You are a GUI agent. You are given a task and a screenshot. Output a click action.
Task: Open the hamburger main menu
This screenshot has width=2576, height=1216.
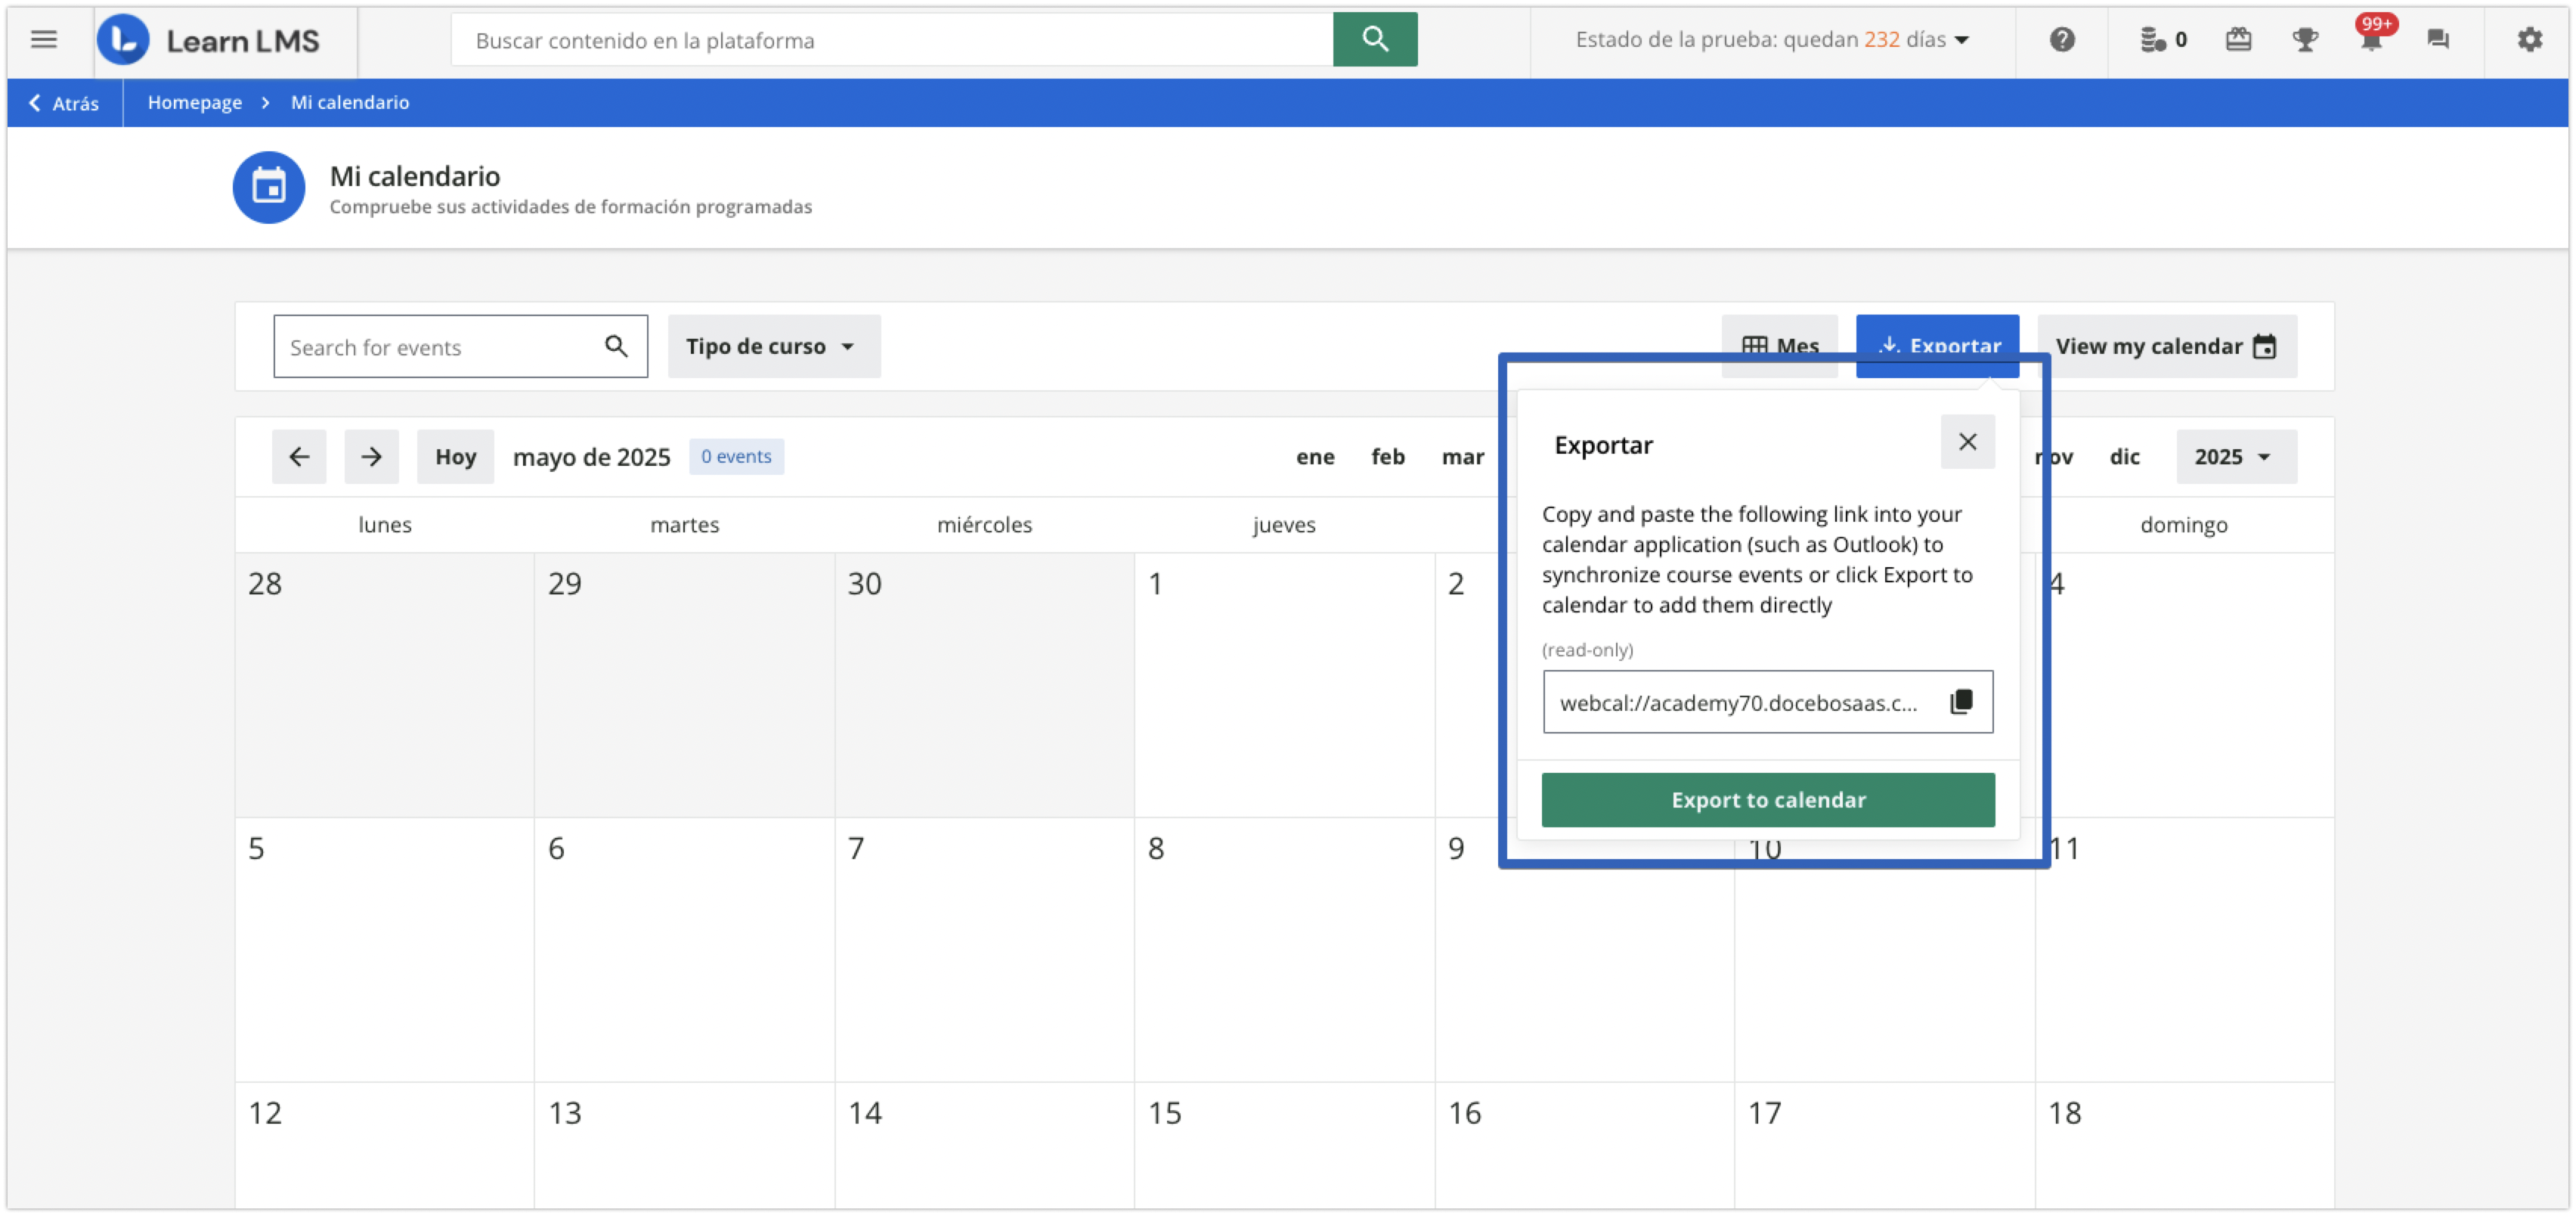pos(43,39)
